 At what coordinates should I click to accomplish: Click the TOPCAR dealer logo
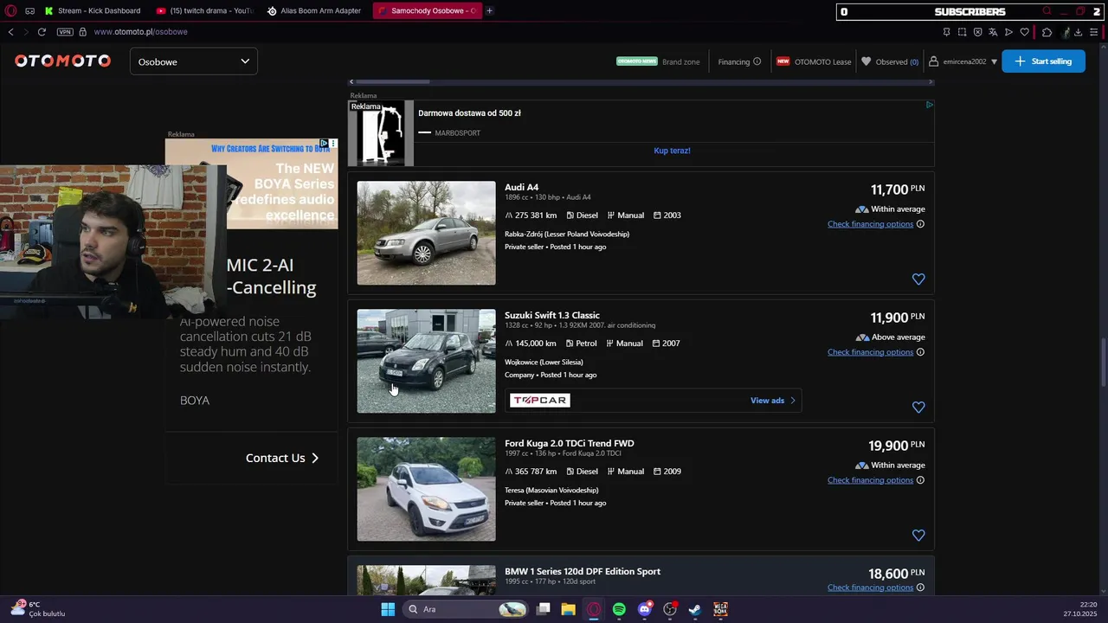click(539, 400)
